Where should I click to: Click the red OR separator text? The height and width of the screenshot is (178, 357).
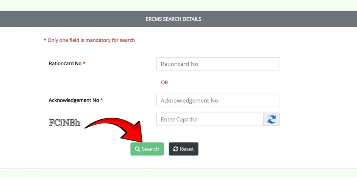point(164,82)
